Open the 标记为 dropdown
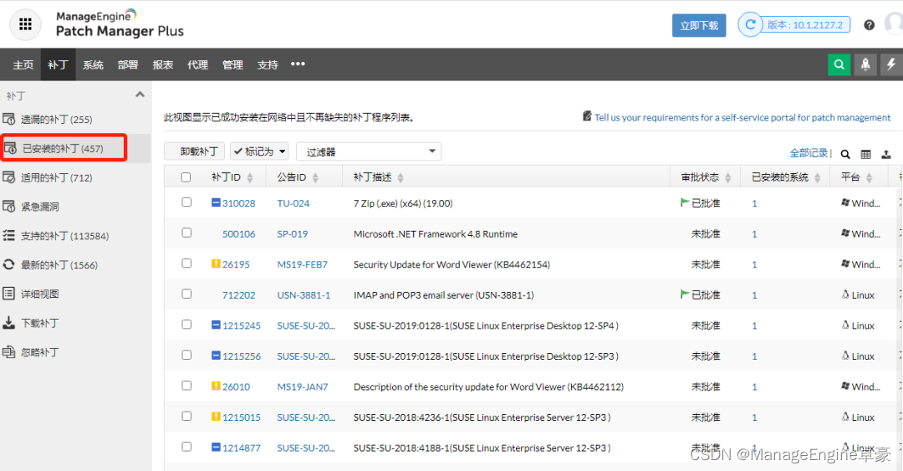Viewport: 903px width, 471px height. tap(260, 151)
